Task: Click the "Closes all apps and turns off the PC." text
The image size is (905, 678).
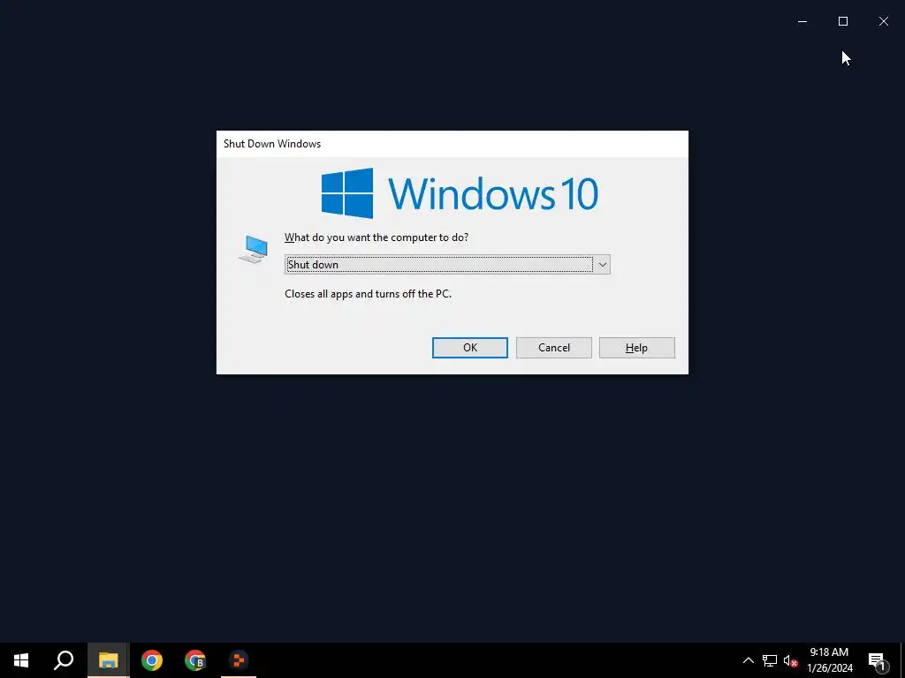Action: point(368,294)
